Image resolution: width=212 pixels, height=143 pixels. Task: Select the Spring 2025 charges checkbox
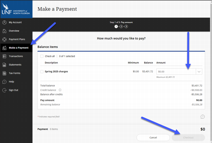pos(42,71)
